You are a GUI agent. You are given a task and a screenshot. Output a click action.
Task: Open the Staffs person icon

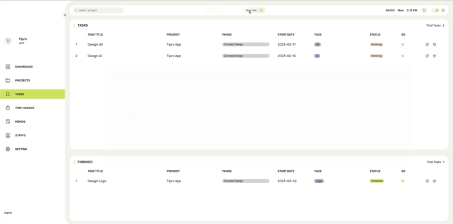tap(8, 135)
